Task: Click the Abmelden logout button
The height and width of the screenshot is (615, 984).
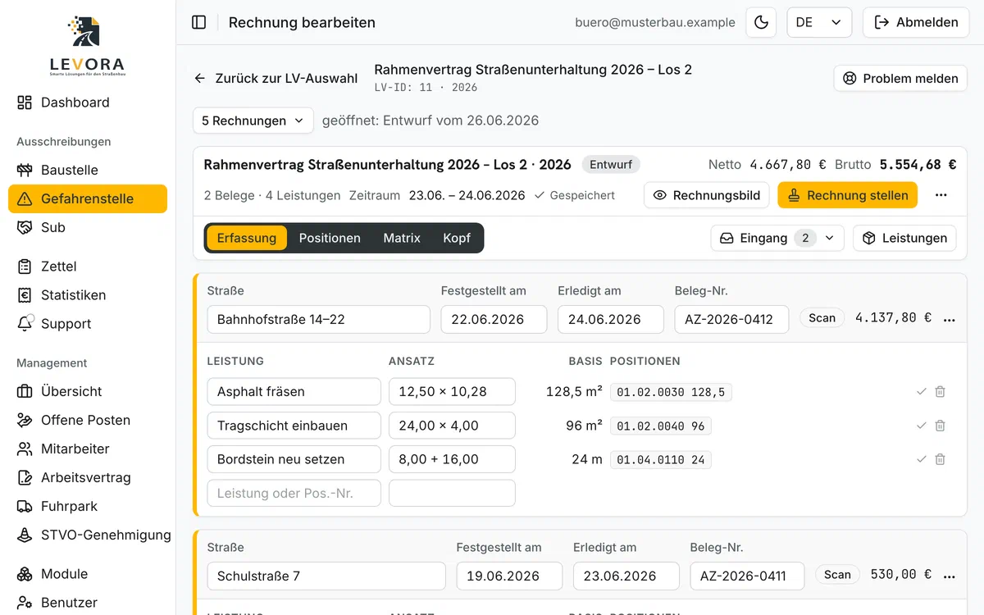Action: pyautogui.click(x=916, y=22)
